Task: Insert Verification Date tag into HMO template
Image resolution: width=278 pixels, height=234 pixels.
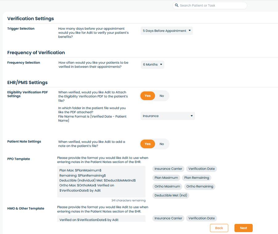Action: pyautogui.click(x=201, y=218)
